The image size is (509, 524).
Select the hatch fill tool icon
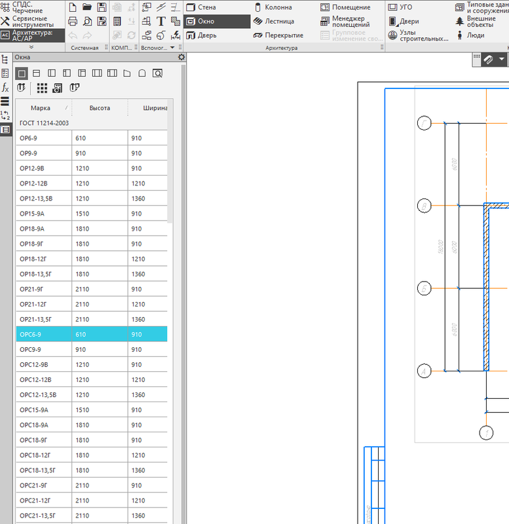(176, 22)
